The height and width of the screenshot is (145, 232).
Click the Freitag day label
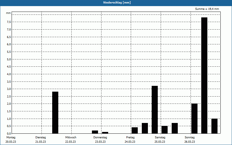click(130, 137)
